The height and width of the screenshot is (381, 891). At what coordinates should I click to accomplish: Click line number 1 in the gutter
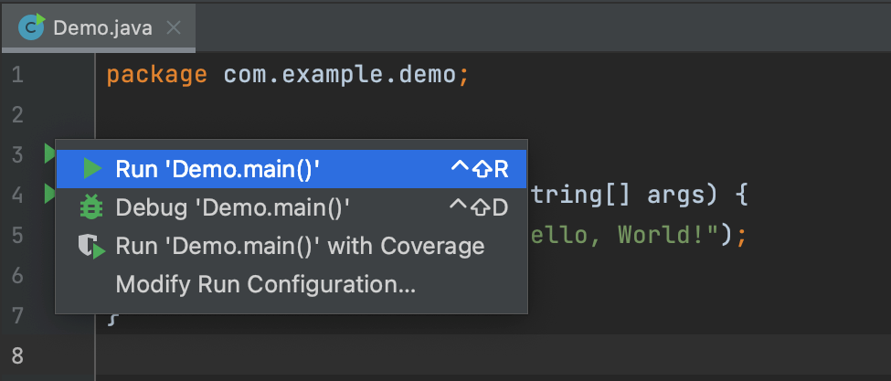click(x=17, y=74)
